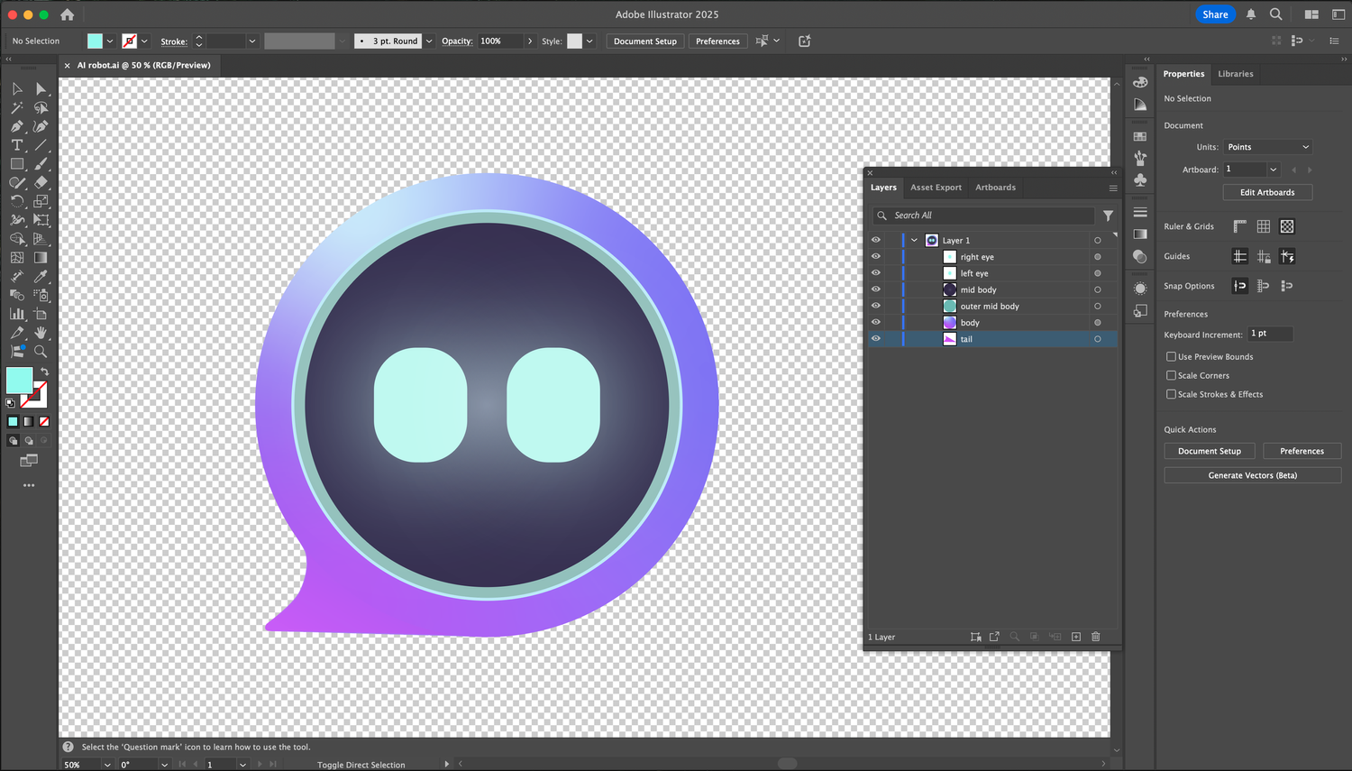
Task: Open the zoom level dropdown at 50%
Action: [x=106, y=765]
